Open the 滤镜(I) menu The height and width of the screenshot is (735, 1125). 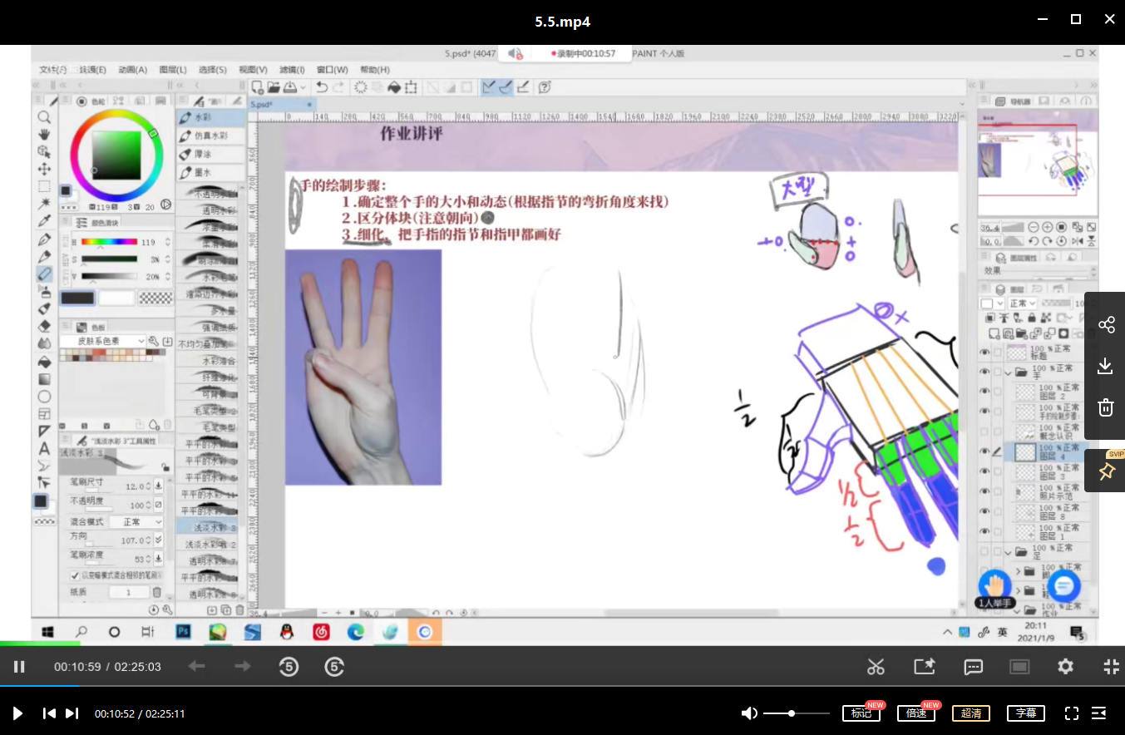[292, 70]
